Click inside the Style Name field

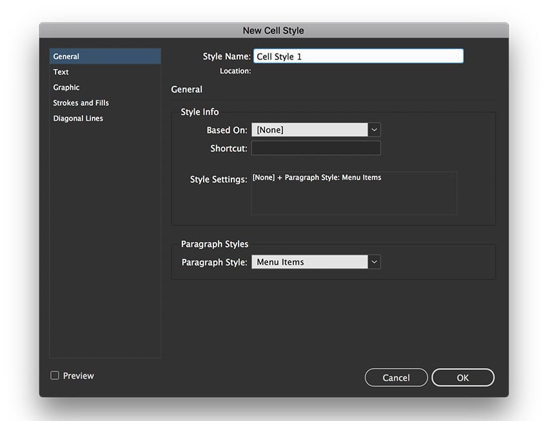click(x=358, y=56)
